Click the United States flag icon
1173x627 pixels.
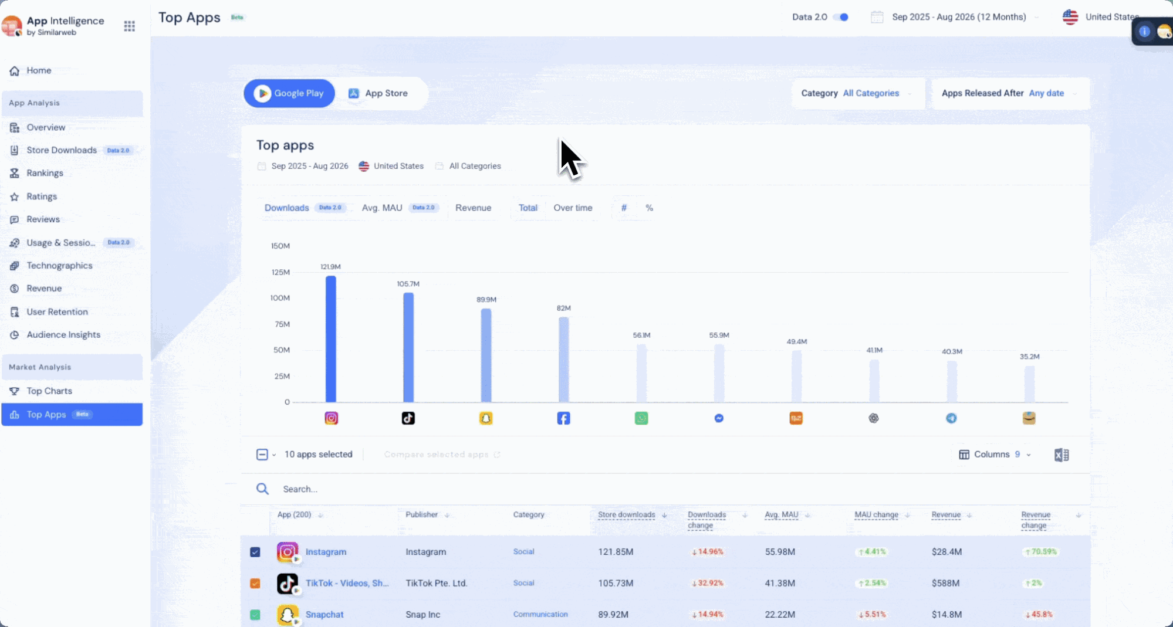[1070, 17]
